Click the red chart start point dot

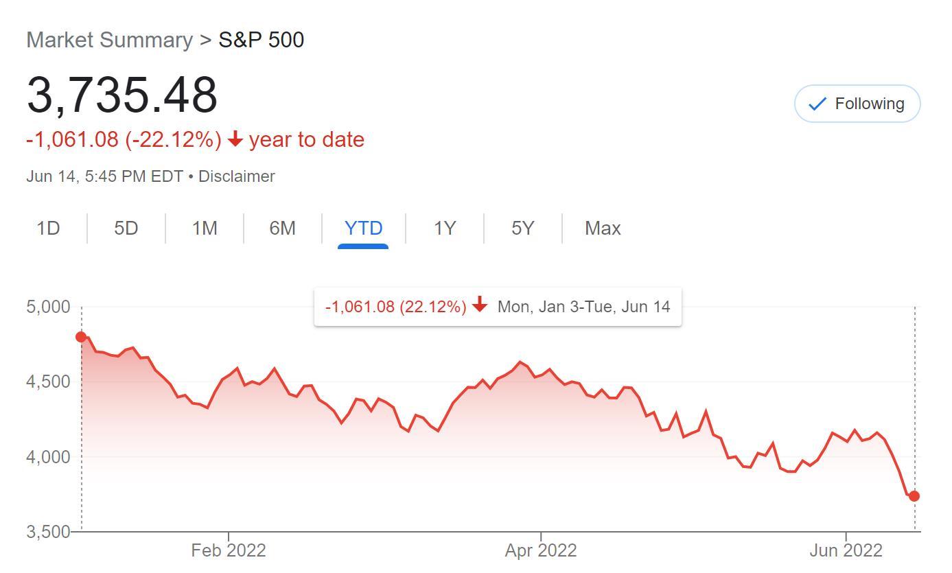point(81,337)
